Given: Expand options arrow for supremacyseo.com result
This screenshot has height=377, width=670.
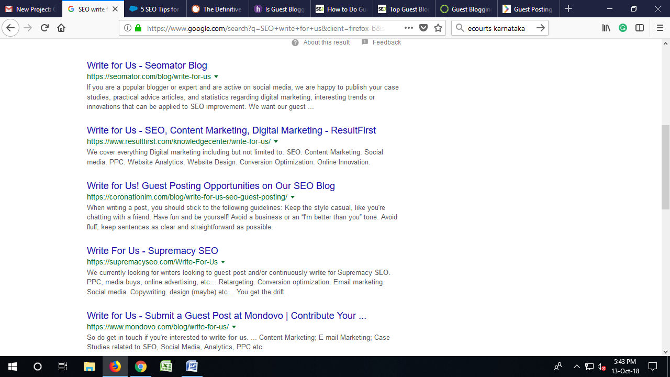Looking at the screenshot, I should click(223, 262).
